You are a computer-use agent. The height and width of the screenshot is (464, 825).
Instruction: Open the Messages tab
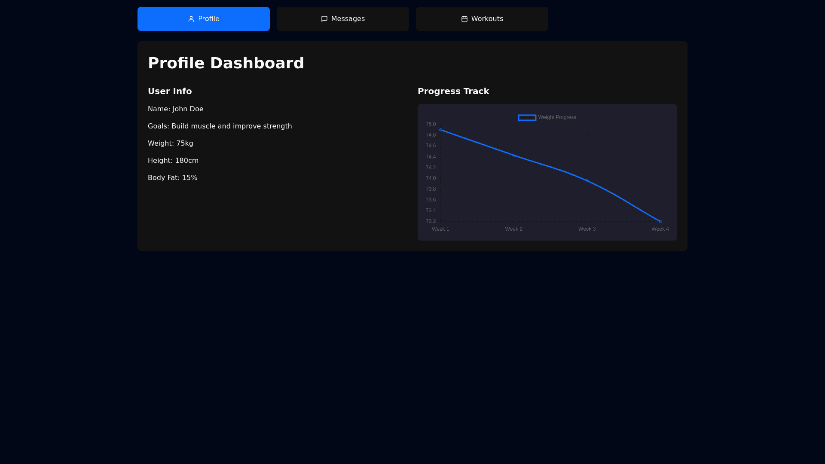pyautogui.click(x=343, y=19)
